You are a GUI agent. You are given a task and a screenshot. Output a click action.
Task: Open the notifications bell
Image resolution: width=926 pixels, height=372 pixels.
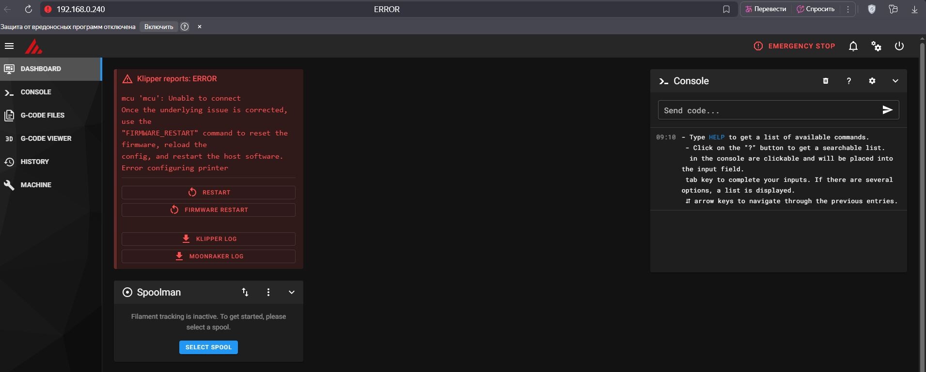tap(853, 46)
